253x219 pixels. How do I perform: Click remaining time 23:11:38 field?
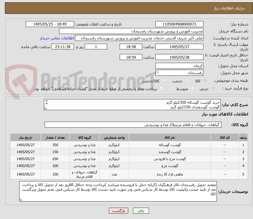click(x=63, y=47)
